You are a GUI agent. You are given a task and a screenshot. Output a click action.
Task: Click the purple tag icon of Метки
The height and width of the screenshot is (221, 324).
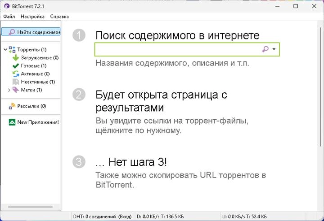(x=16, y=90)
